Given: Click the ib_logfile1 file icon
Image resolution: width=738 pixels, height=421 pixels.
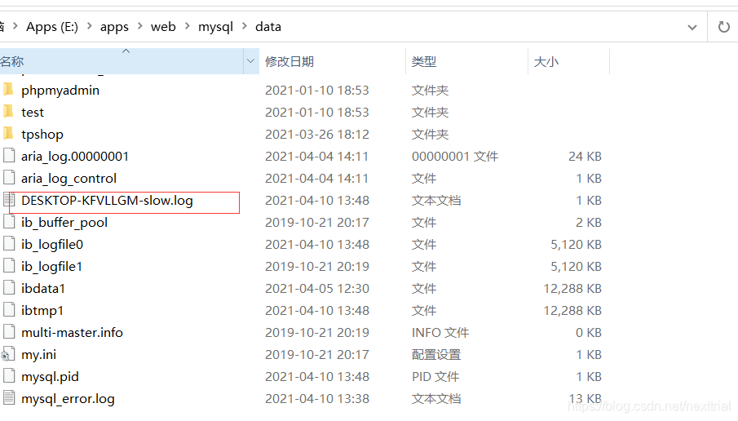Looking at the screenshot, I should tap(9, 266).
